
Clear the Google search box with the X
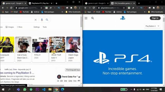tap(36, 20)
